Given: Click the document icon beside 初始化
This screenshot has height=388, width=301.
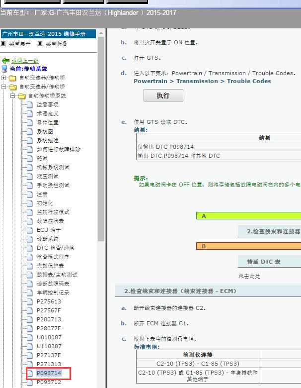Looking at the screenshot, I should point(30,203).
